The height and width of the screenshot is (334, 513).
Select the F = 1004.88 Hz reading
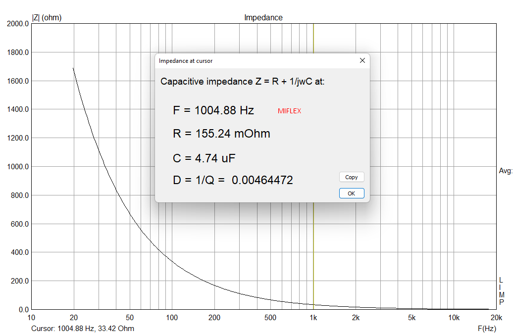pyautogui.click(x=213, y=110)
